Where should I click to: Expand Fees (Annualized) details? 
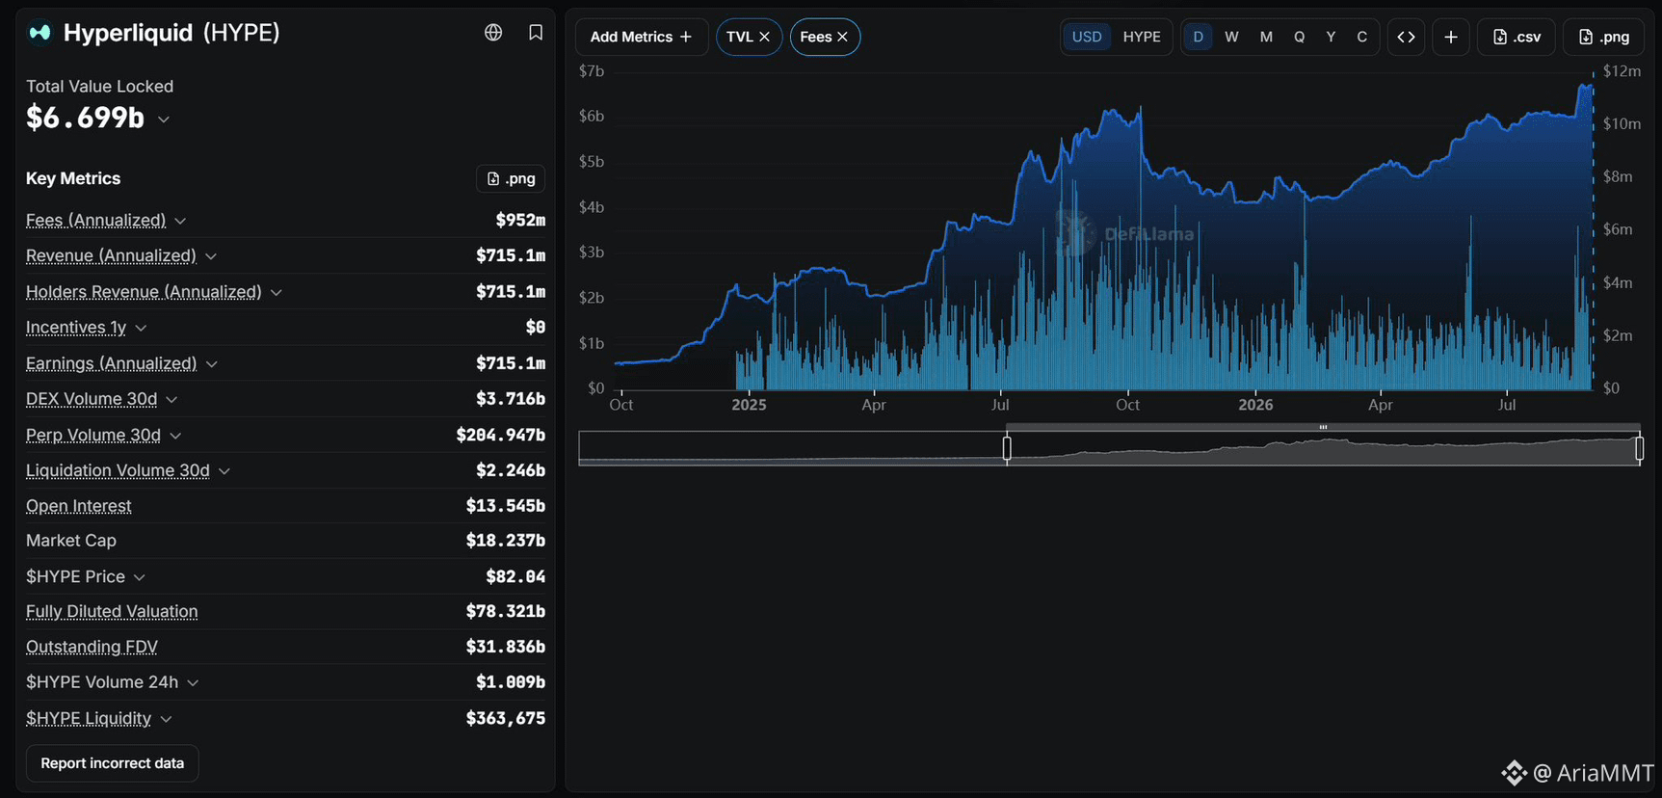180,221
